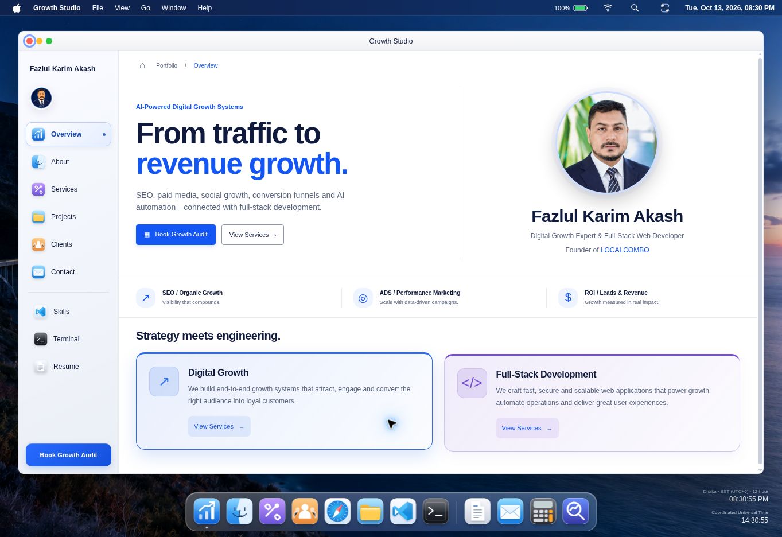
Task: Open the Contact sidebar item
Action: pyautogui.click(x=68, y=272)
